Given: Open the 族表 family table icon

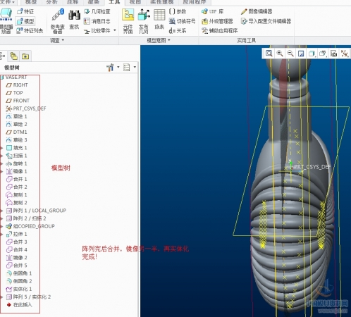Looking at the screenshot, I should (x=159, y=19).
